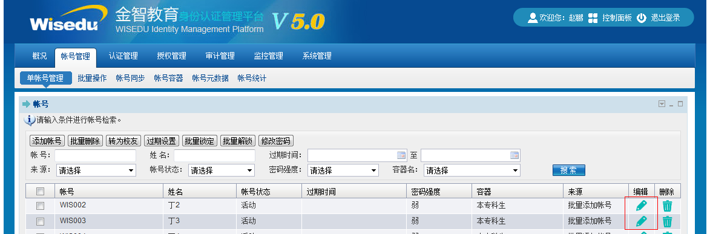The image size is (710, 234).
Task: Open the 批量操作 sub-tab
Action: point(93,78)
